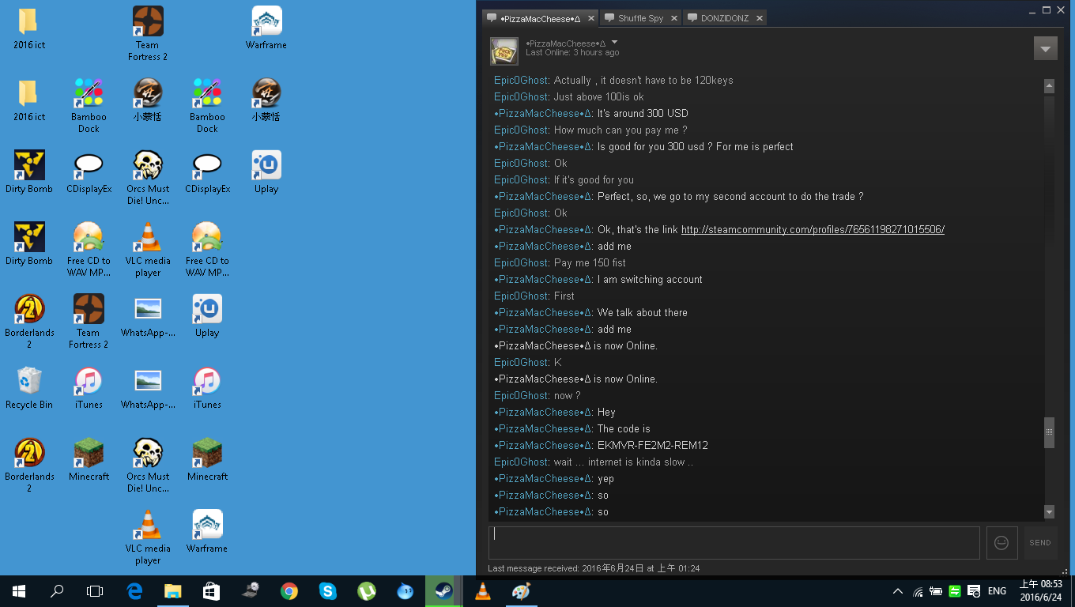Open the emoticon picker in chat
Viewport: 1075px width, 607px height.
click(1001, 543)
